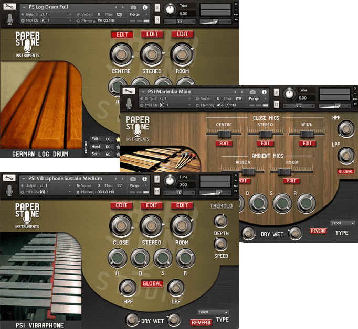The height and width of the screenshot is (329, 358).
Task: Click the TREMOLO label on Vibraphone
Action: click(x=221, y=206)
